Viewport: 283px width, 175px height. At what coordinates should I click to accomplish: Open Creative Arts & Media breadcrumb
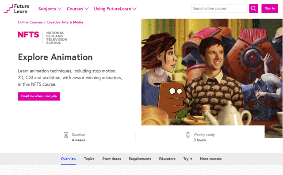pos(65,22)
